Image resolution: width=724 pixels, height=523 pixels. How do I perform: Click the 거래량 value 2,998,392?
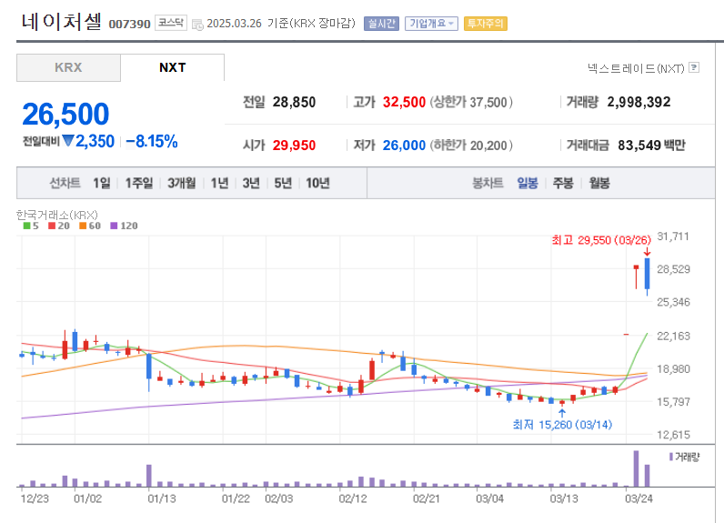[639, 102]
